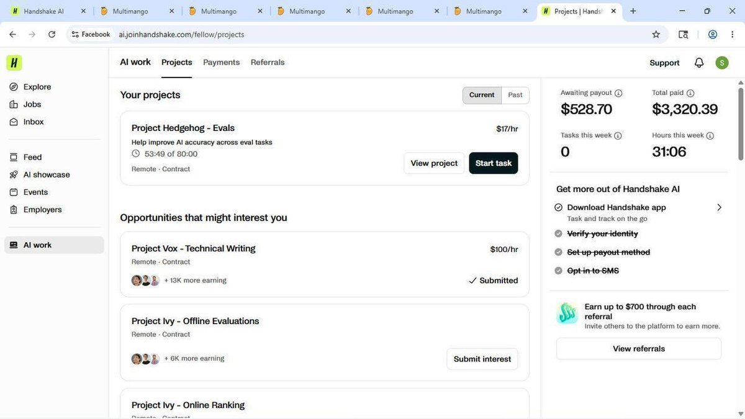Click the View referrals button
Screen dimensions: 745x419
(639, 349)
